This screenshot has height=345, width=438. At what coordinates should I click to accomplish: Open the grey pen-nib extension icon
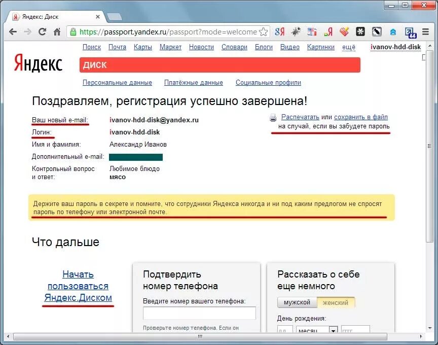tap(377, 32)
